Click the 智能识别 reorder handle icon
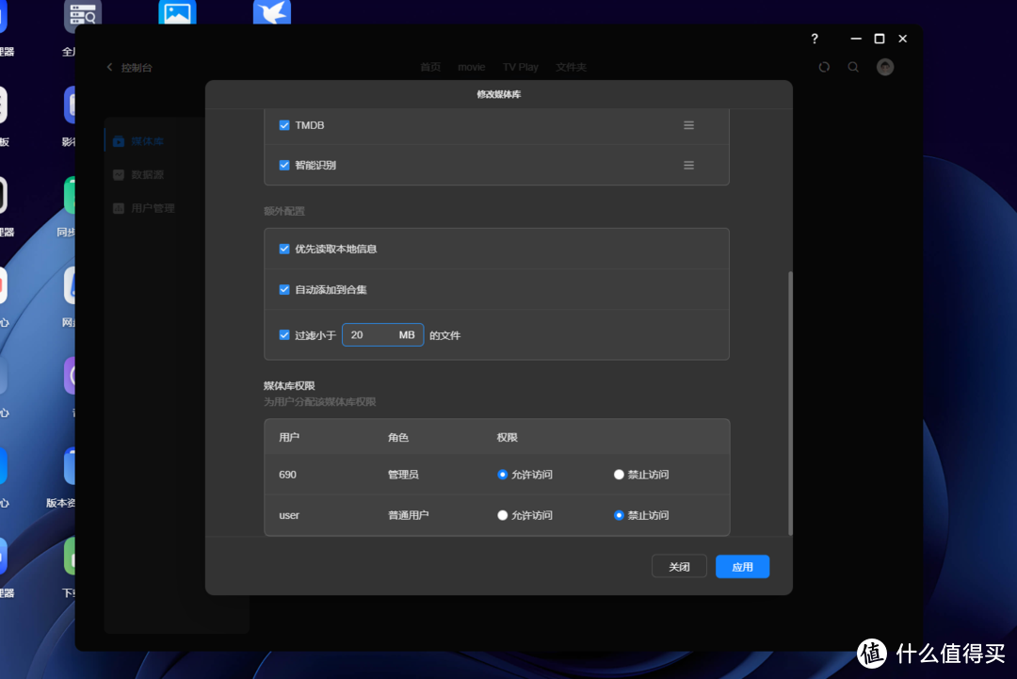Screen dimensions: 1017x679 (688, 165)
